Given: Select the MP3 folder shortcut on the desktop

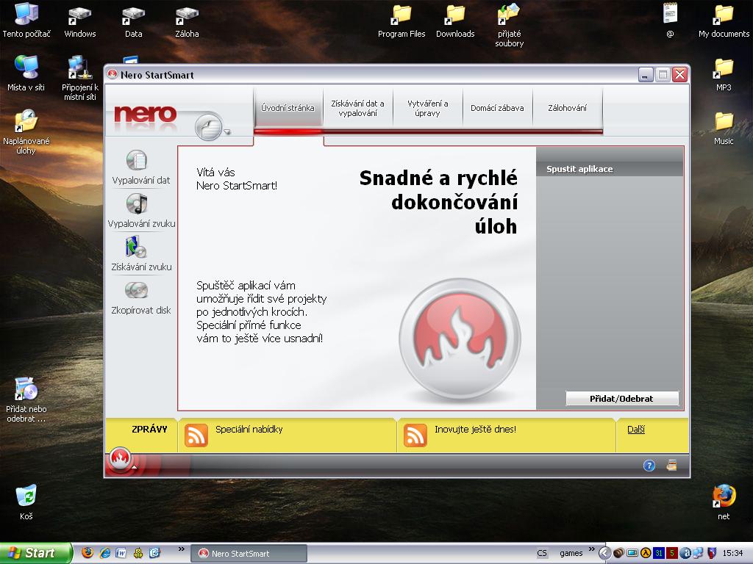Looking at the screenshot, I should coord(724,74).
